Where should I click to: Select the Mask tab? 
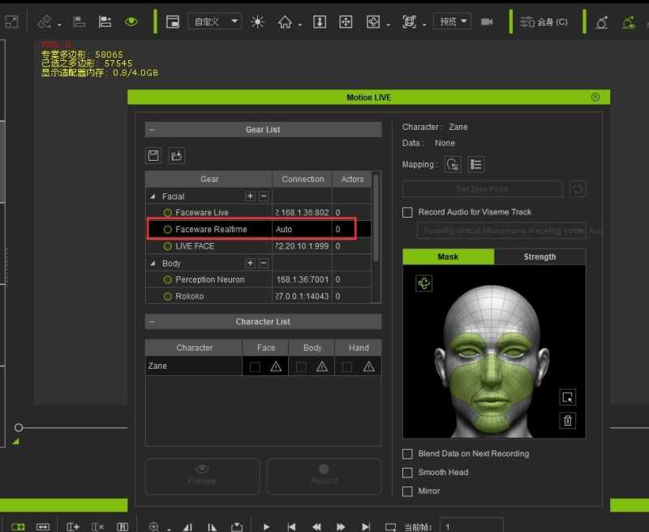tap(448, 257)
